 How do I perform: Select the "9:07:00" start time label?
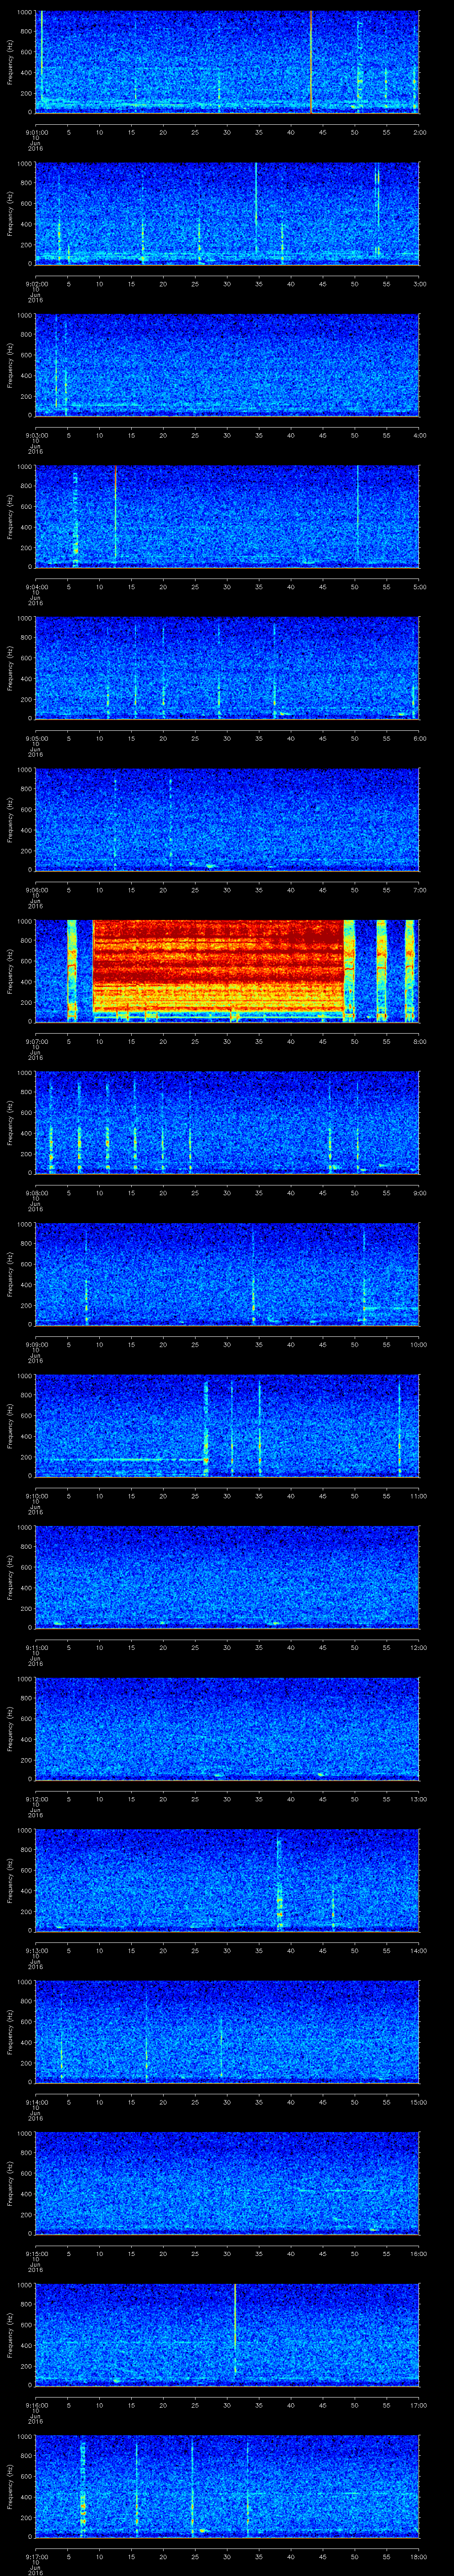click(36, 1041)
